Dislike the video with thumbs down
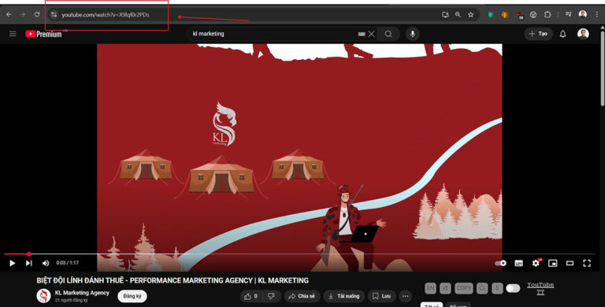 (x=271, y=296)
